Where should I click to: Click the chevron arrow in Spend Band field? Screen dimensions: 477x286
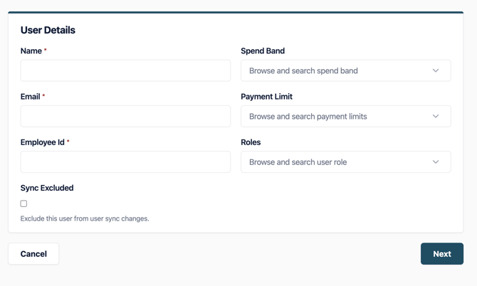(x=436, y=70)
